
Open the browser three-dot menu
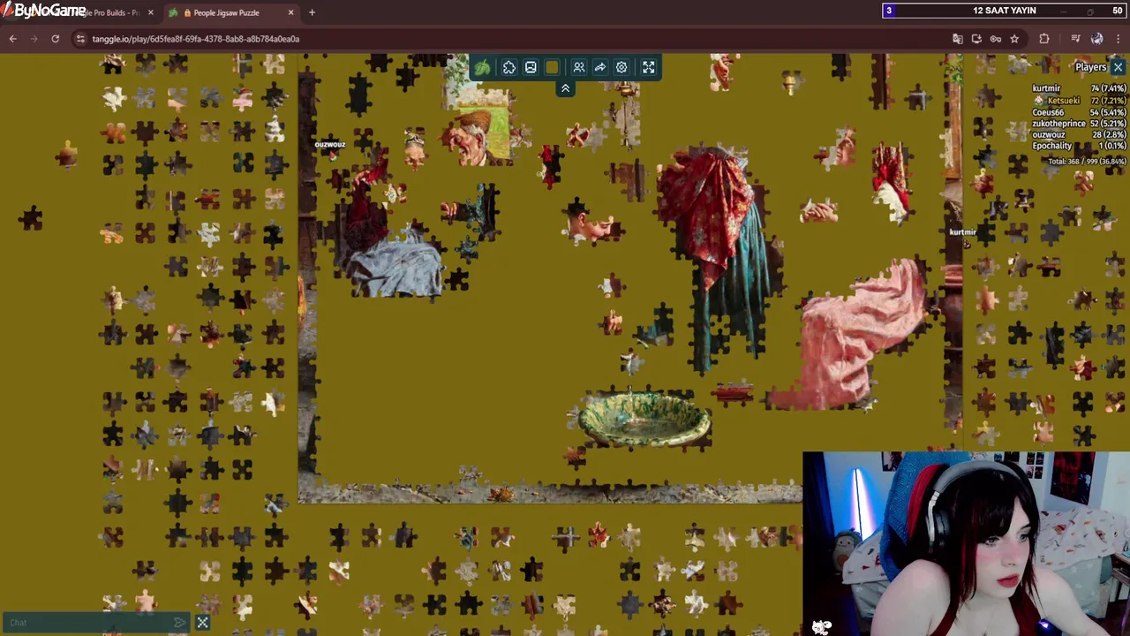click(x=1118, y=39)
